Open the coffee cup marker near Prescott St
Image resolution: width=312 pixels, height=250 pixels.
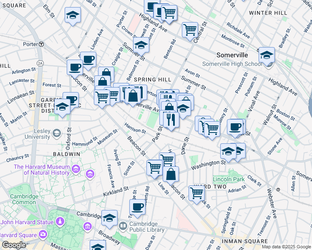[235, 127]
